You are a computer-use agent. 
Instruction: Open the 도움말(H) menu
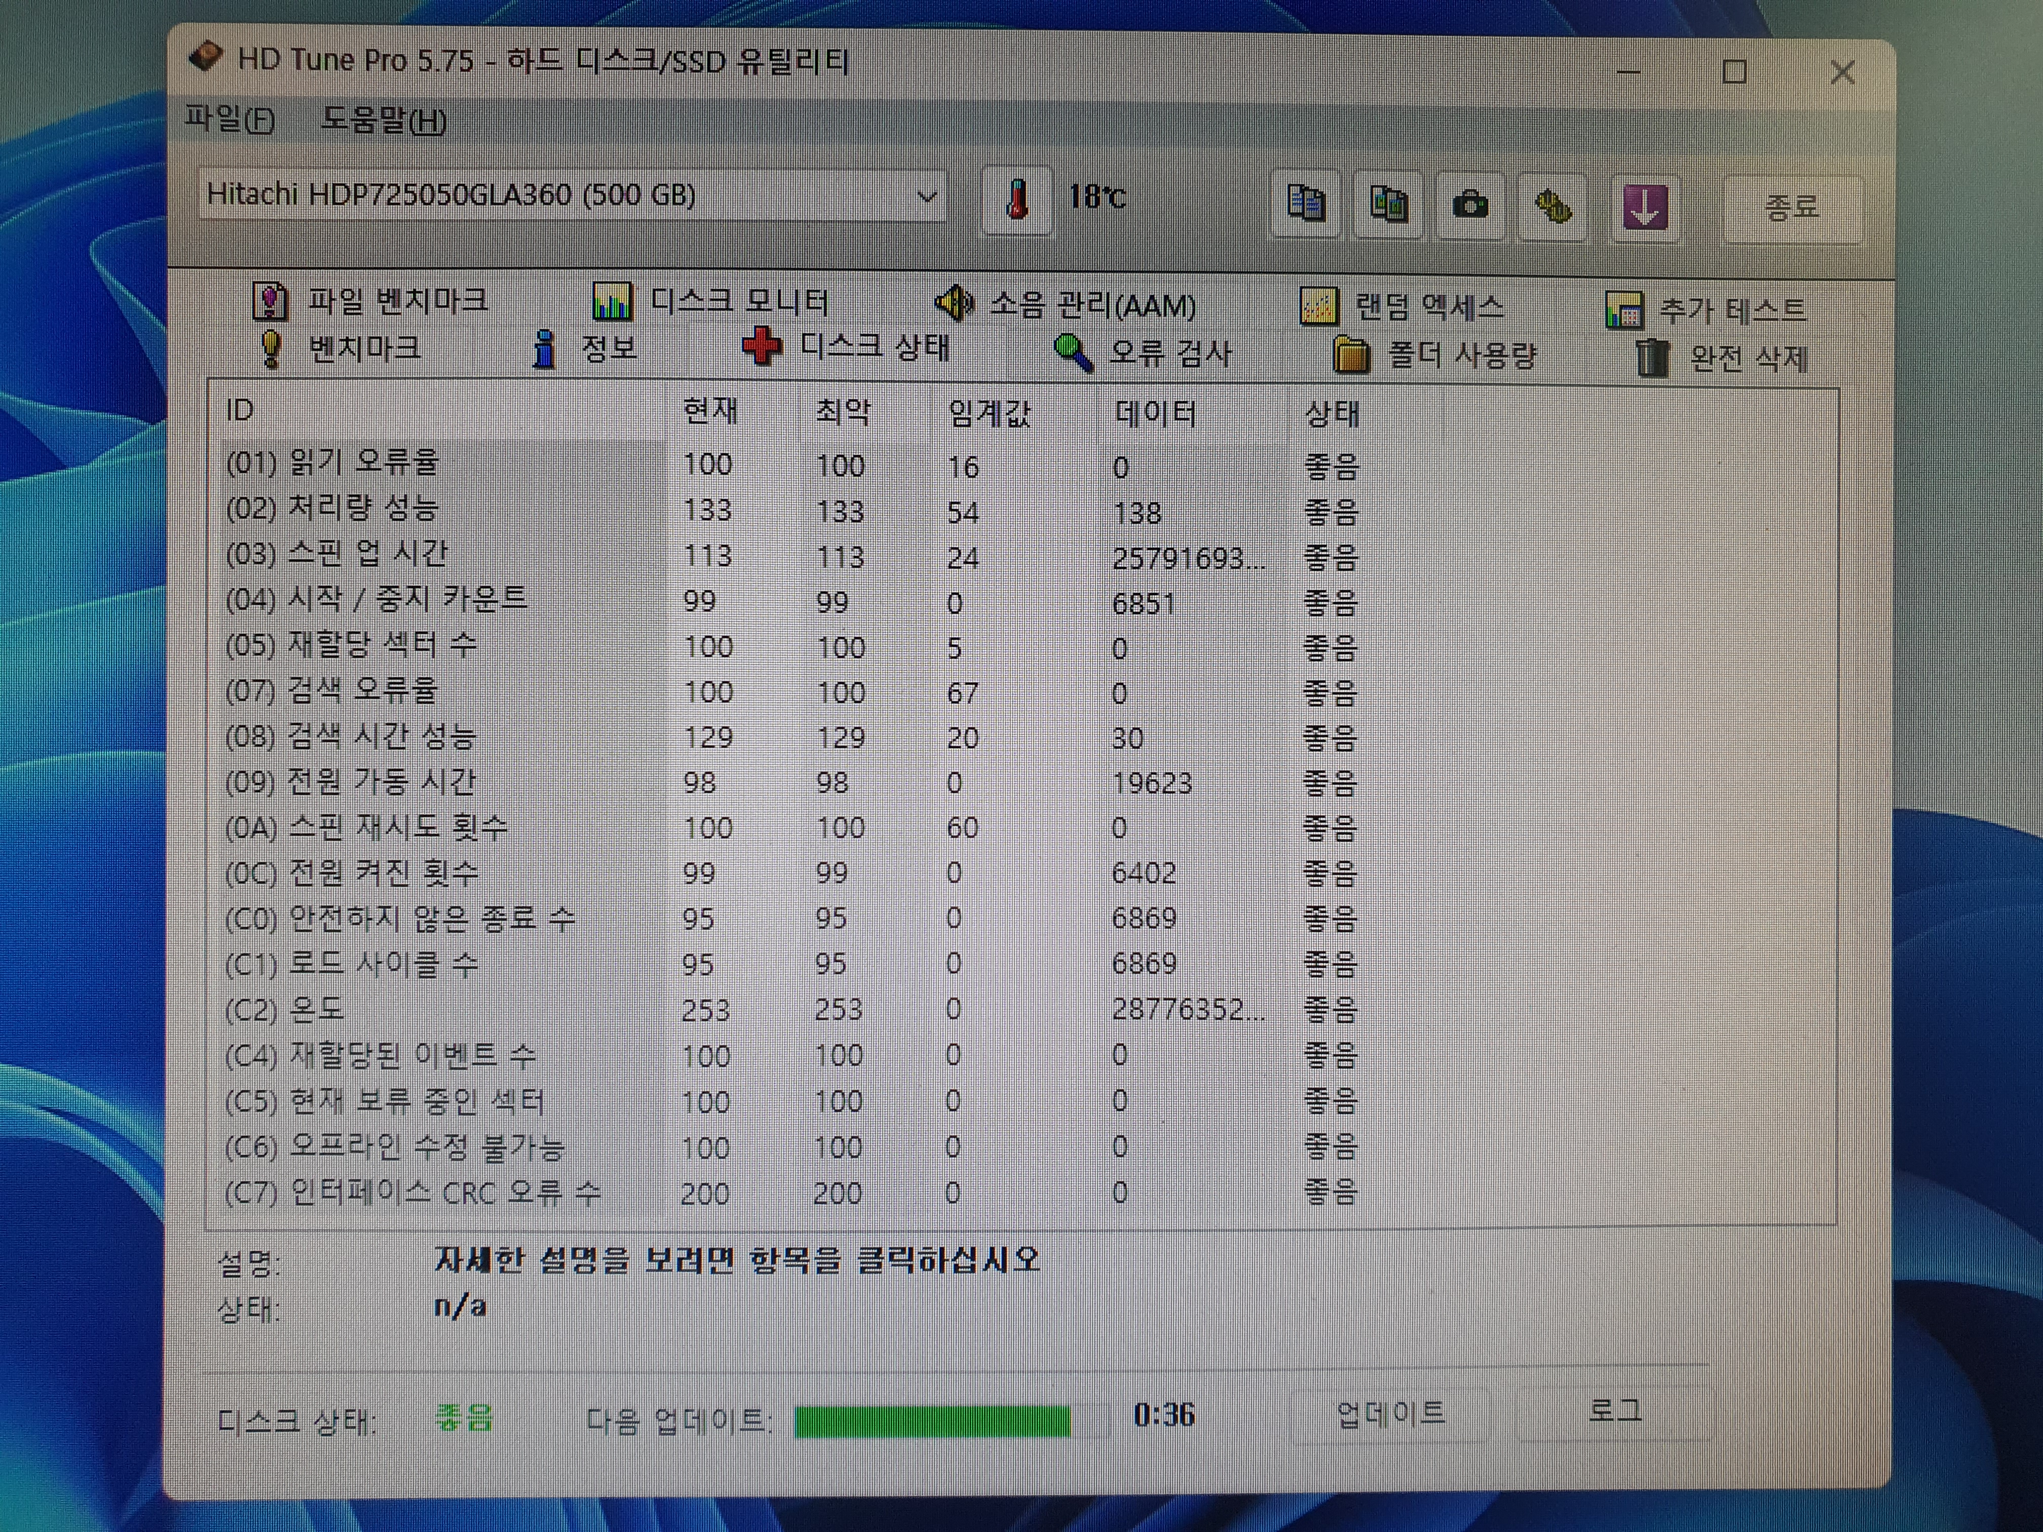pyautogui.click(x=383, y=120)
